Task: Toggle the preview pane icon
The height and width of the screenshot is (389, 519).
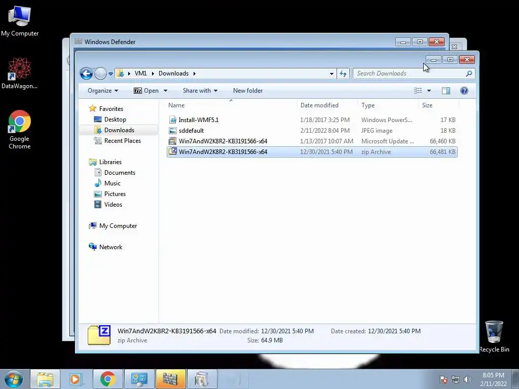Action: (446, 91)
